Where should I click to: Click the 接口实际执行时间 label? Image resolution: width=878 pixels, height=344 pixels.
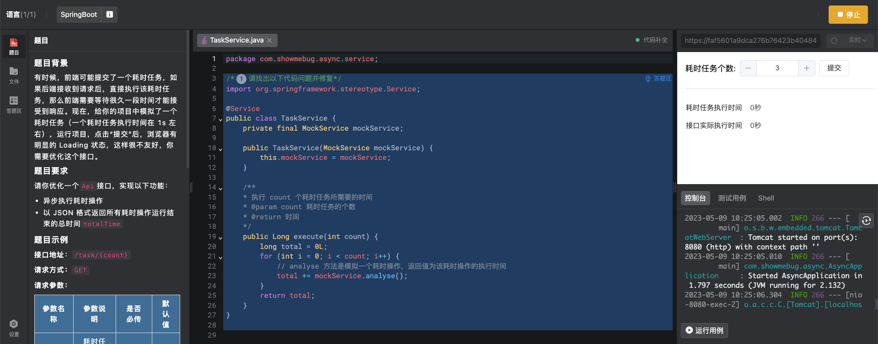pyautogui.click(x=714, y=125)
